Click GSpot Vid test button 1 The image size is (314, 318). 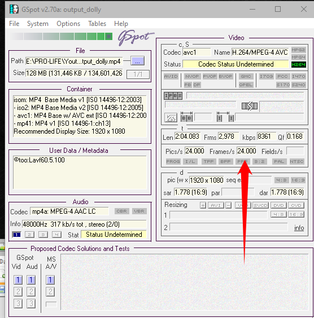tap(18, 280)
